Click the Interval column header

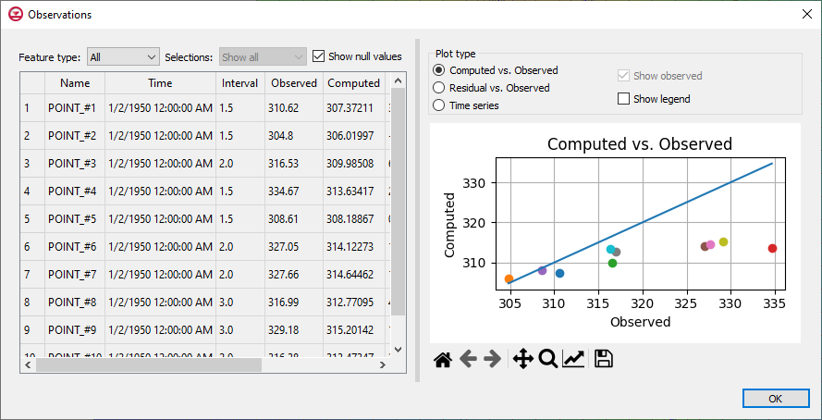click(239, 83)
